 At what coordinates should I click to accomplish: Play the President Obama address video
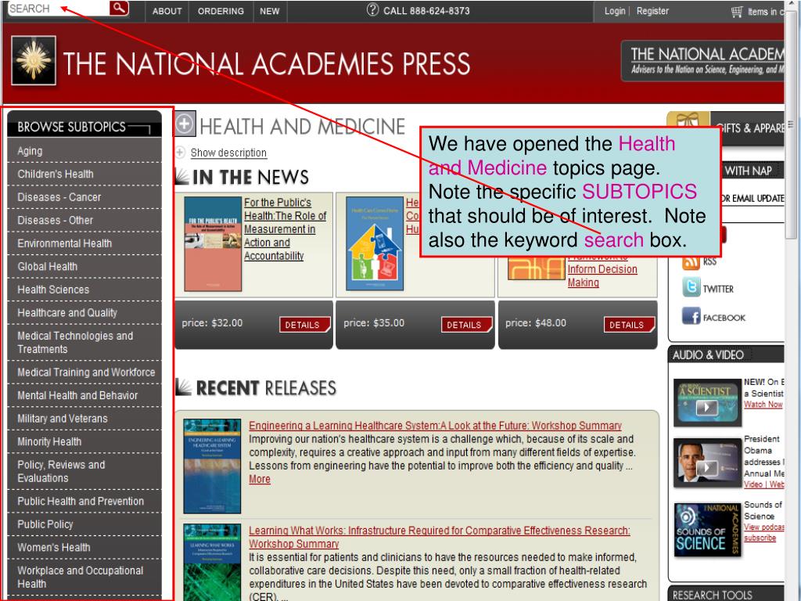pyautogui.click(x=707, y=462)
